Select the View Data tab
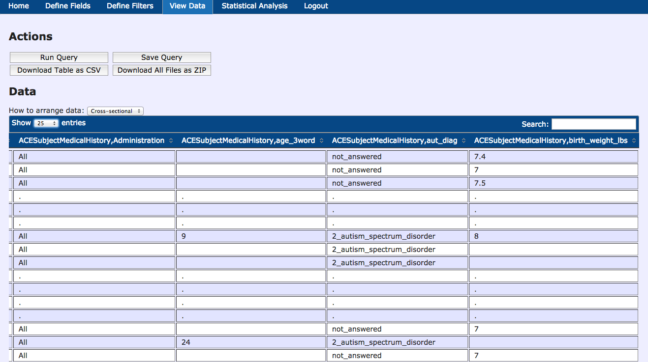Screen dimensions: 648x362 coord(187,6)
